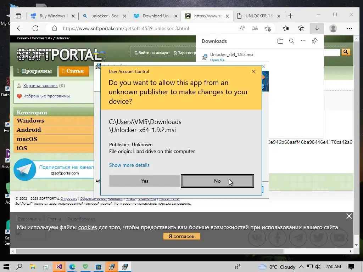Open the tab actions menu icon
This screenshot has height=272, width=363.
18,16
